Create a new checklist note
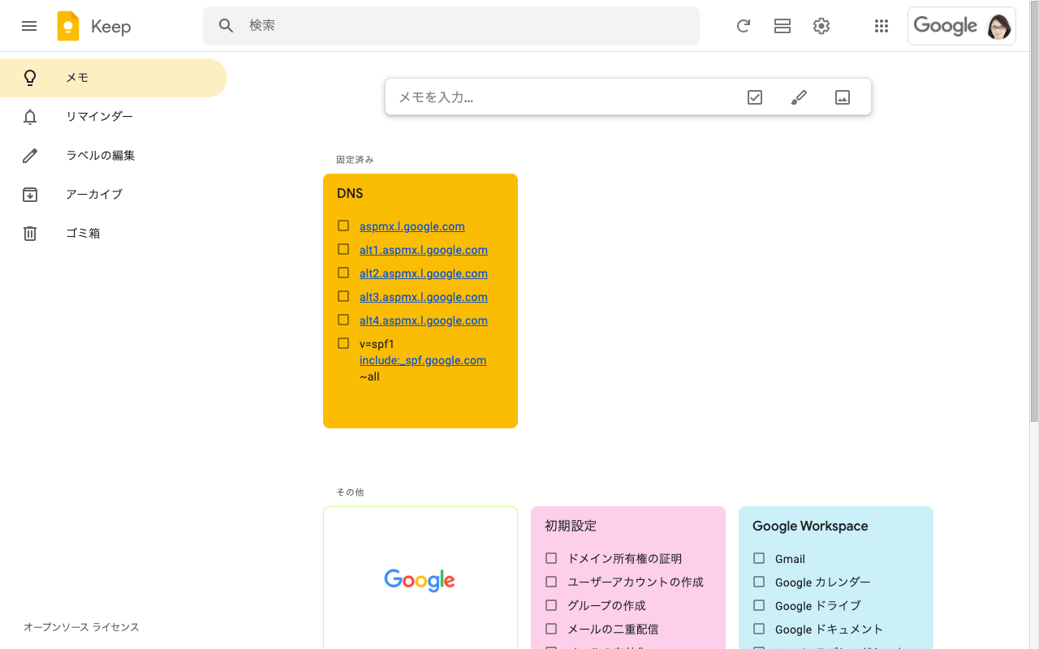 pos(755,97)
